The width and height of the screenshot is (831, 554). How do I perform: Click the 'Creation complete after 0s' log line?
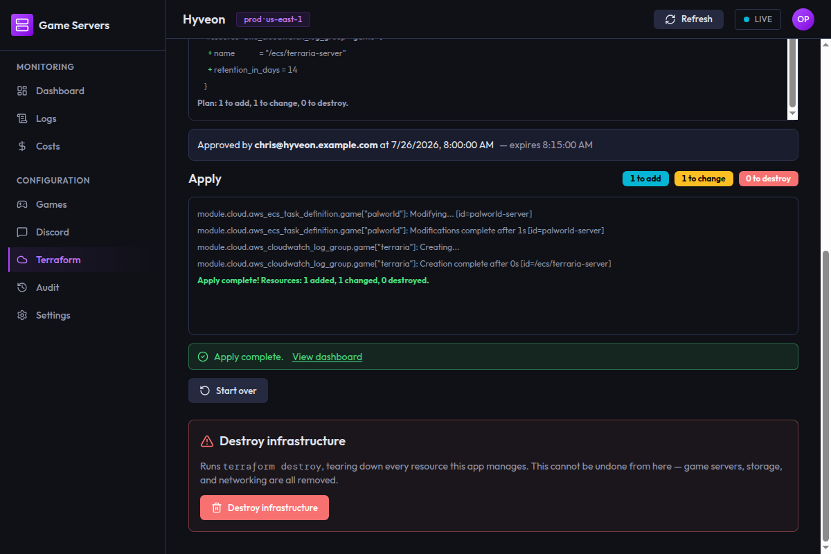(x=404, y=264)
